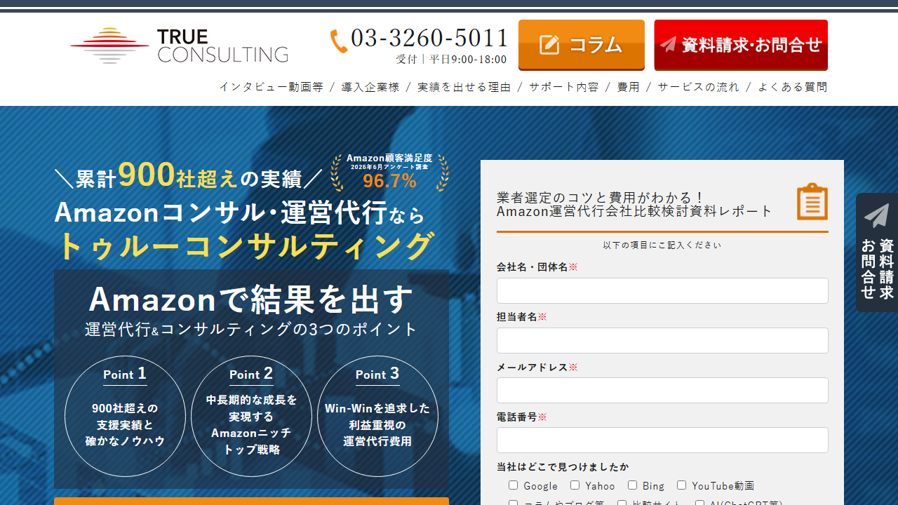Tick the Bing checkbox
Image resolution: width=898 pixels, height=505 pixels.
[632, 485]
